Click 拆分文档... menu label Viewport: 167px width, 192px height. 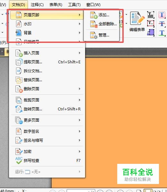click(x=33, y=71)
